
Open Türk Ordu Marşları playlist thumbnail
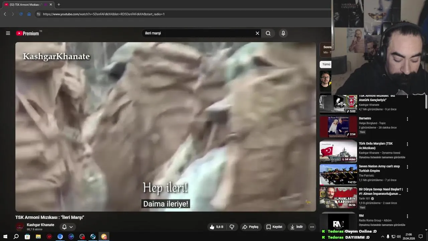pos(338,152)
